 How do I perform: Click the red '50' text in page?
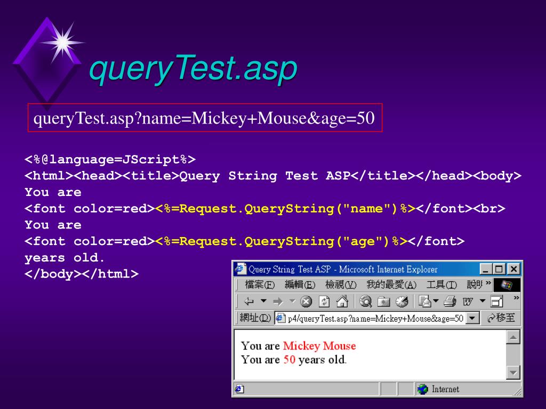click(x=289, y=359)
